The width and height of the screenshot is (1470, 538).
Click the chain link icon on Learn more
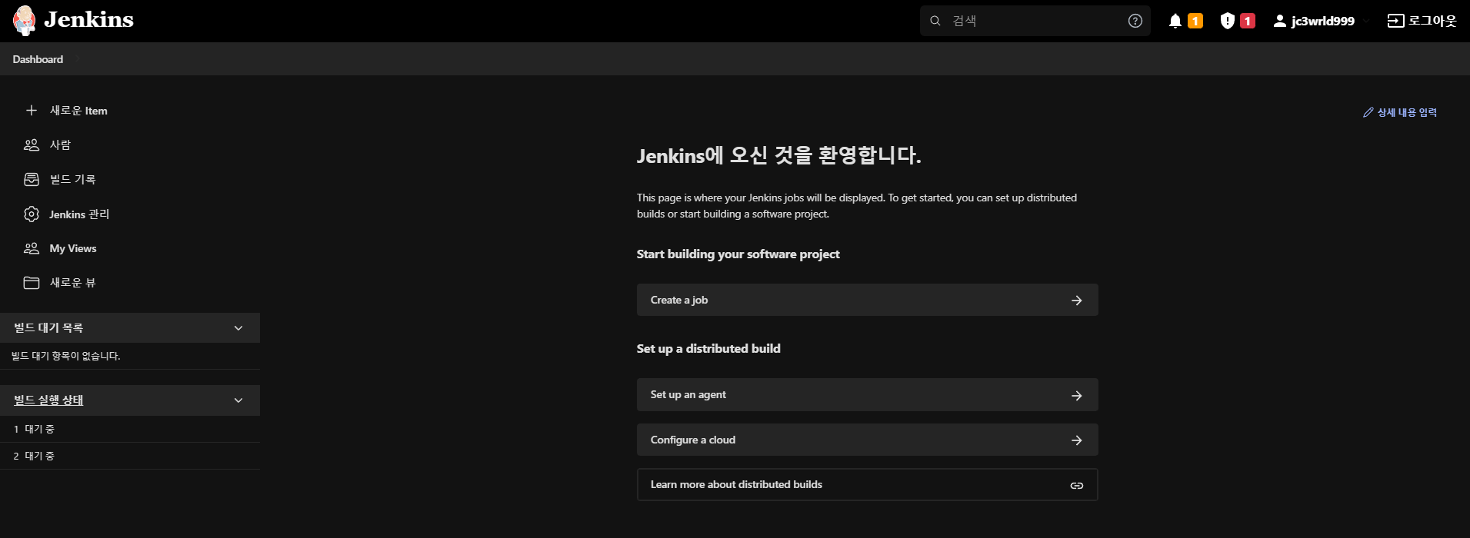tap(1077, 486)
